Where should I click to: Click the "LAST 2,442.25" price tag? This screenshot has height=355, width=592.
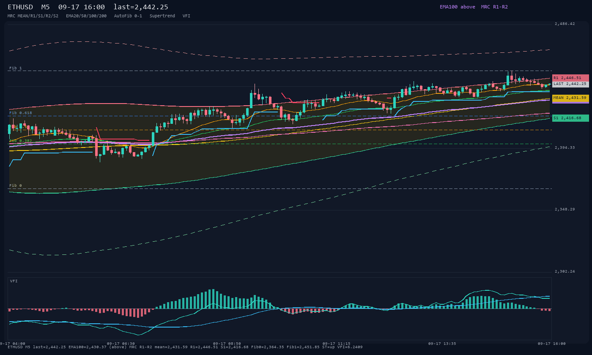tap(570, 84)
